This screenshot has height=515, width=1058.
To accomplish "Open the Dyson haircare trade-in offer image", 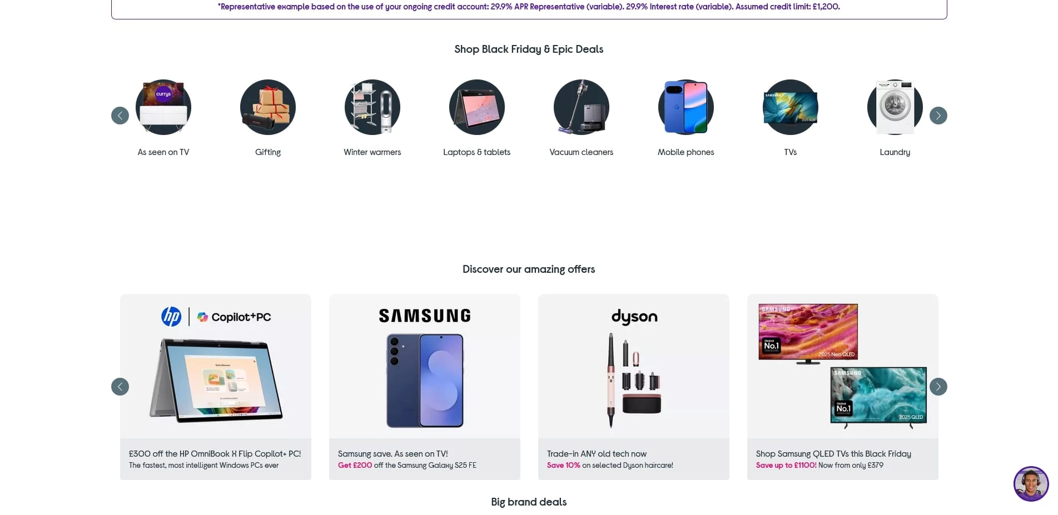I will coord(634,367).
